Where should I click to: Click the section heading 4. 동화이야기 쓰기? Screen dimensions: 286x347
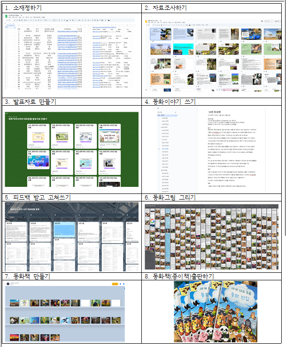pyautogui.click(x=170, y=102)
